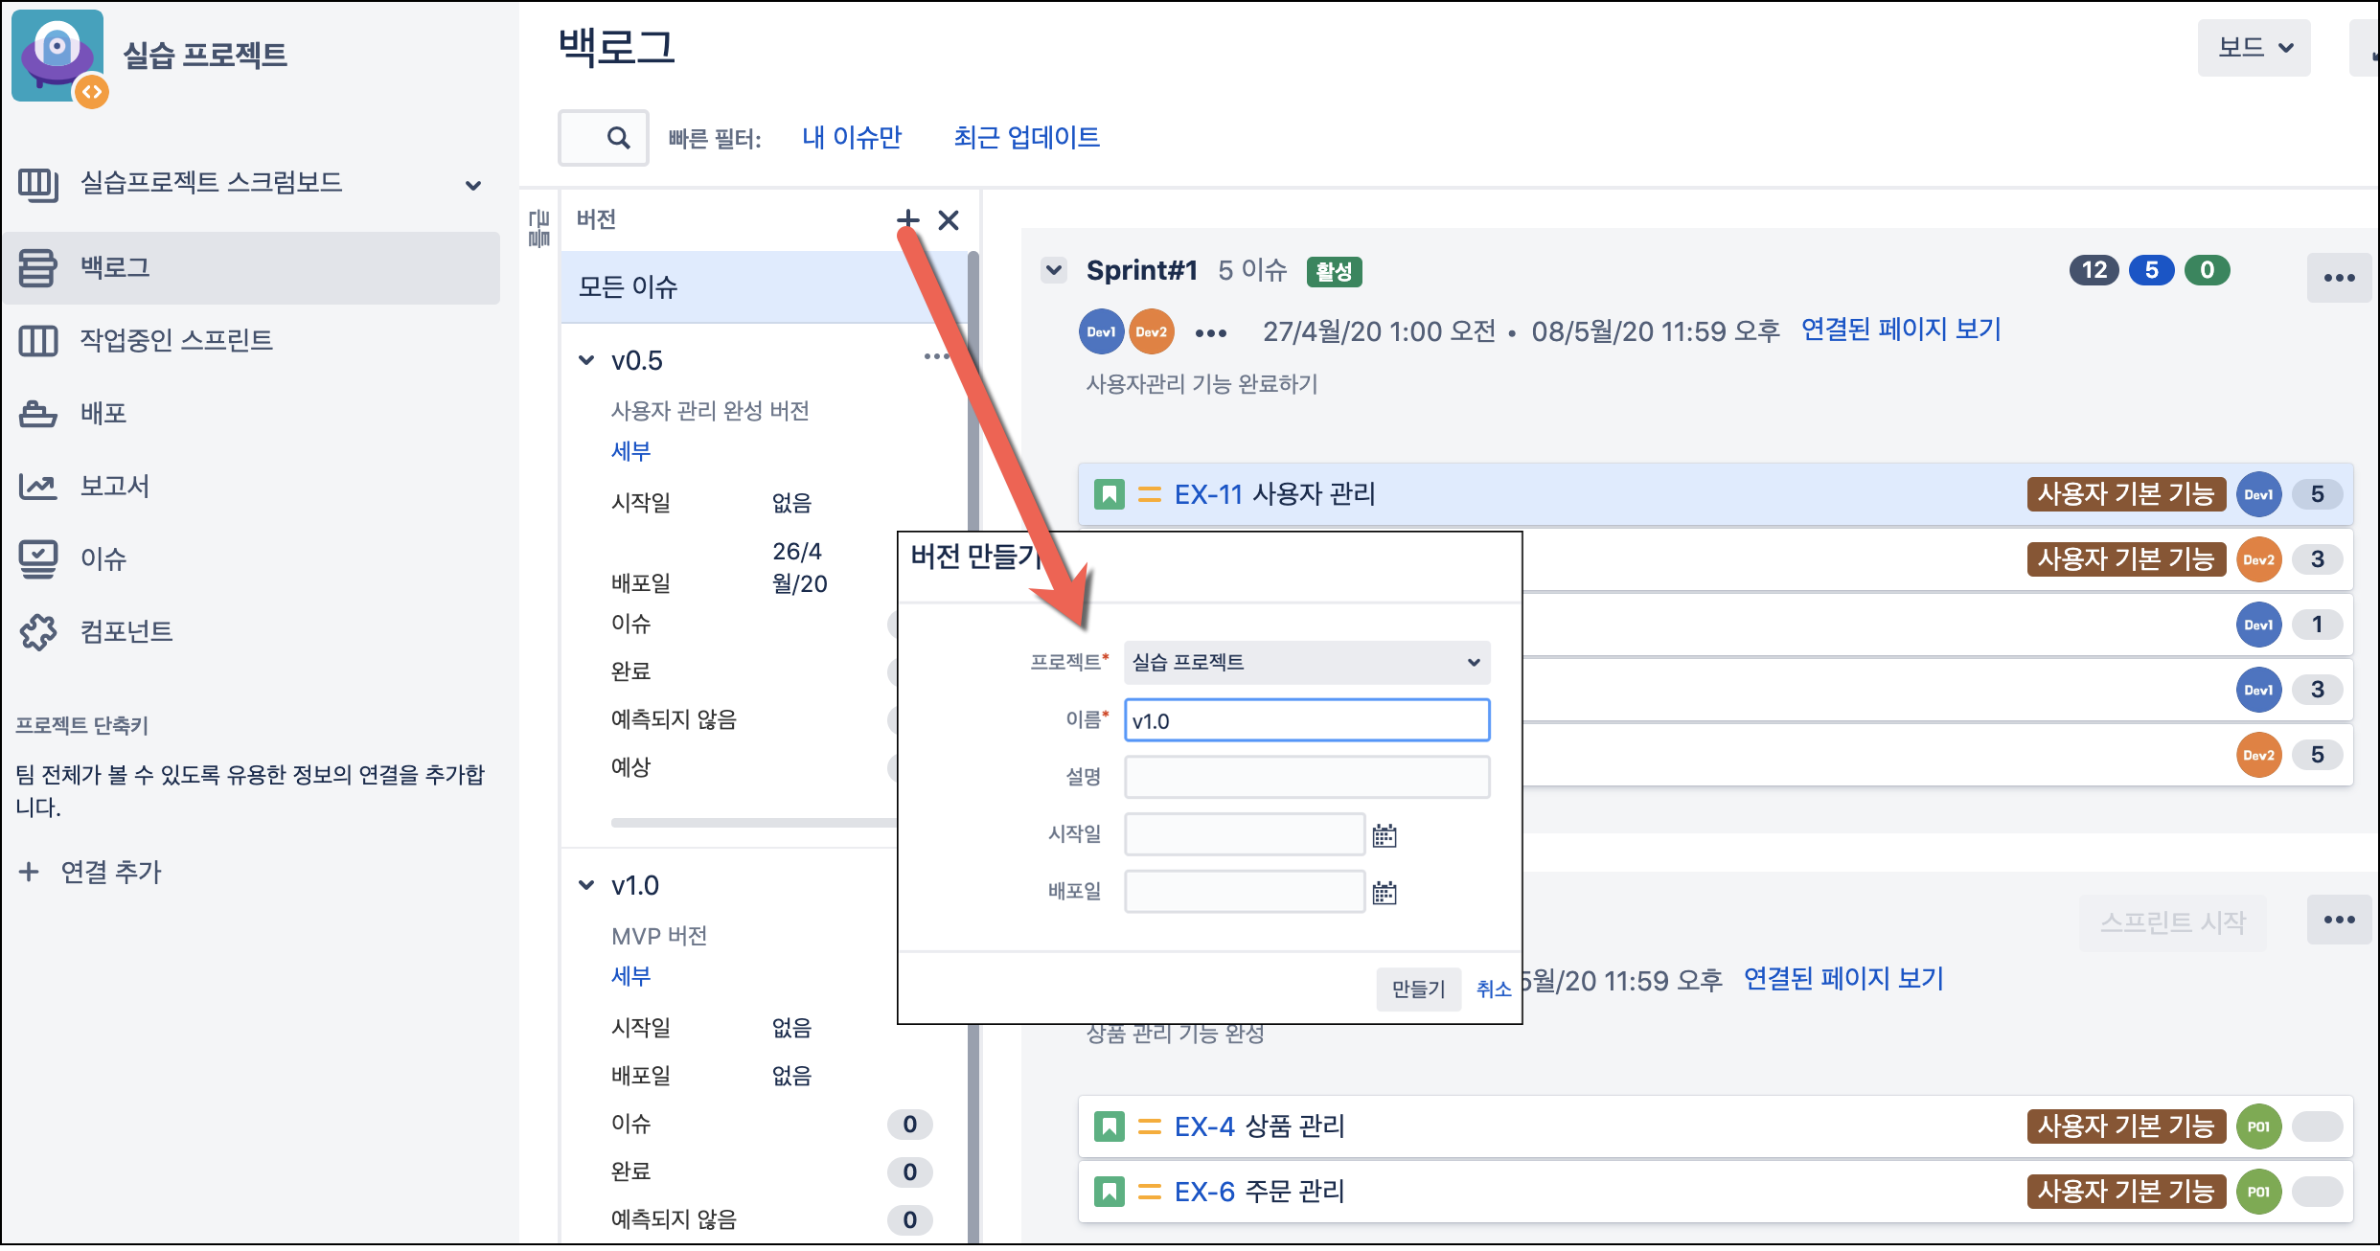Click the 설명 input field
The image size is (2380, 1251).
1306,777
